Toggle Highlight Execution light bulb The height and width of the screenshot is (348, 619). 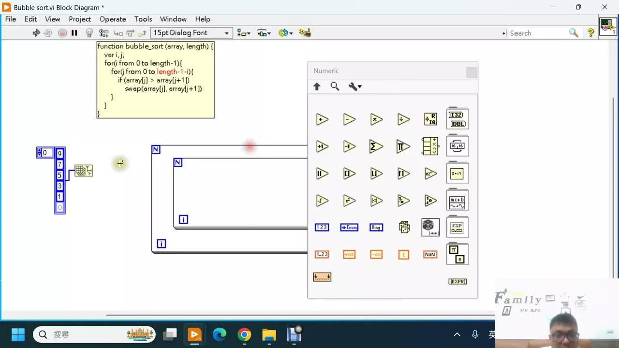[x=89, y=33]
